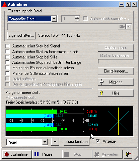Open the Eigenschaften... dialog

click(21, 35)
